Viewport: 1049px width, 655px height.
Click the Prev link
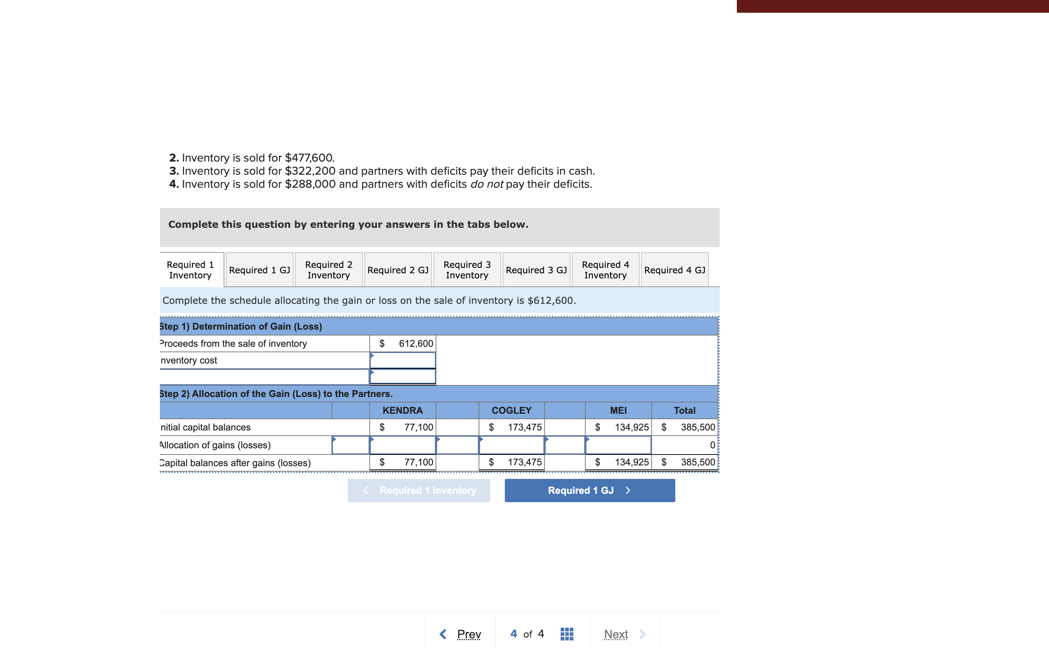tap(468, 634)
